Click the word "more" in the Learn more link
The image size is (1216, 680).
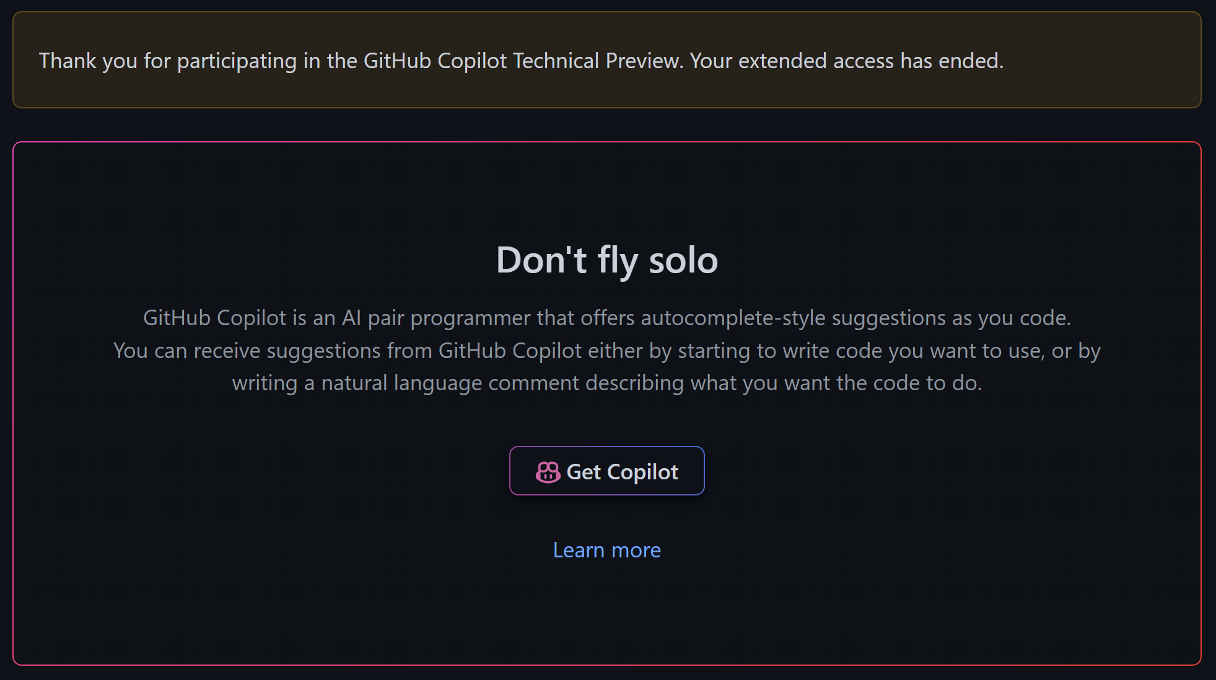pos(636,550)
